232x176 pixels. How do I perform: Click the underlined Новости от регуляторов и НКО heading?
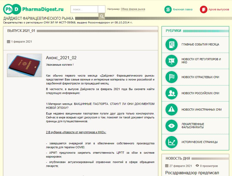click(x=76, y=132)
